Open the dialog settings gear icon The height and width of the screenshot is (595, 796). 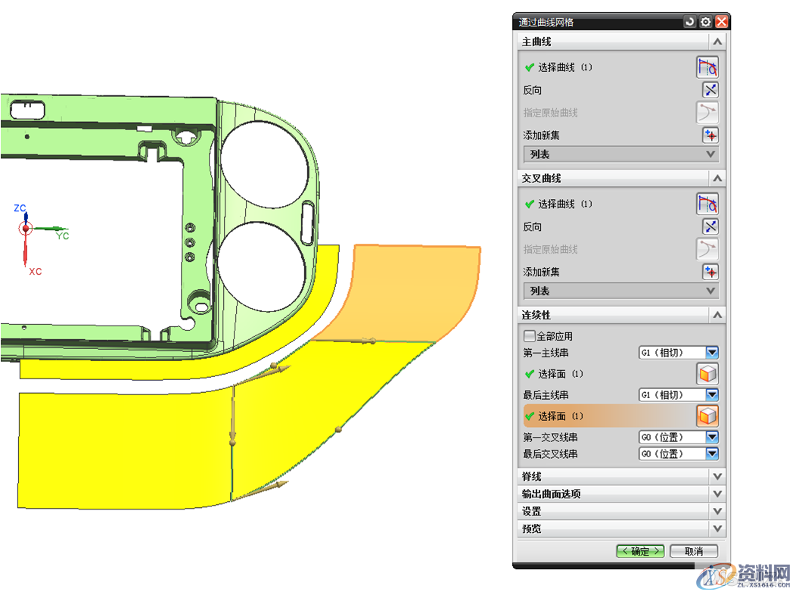(x=705, y=23)
